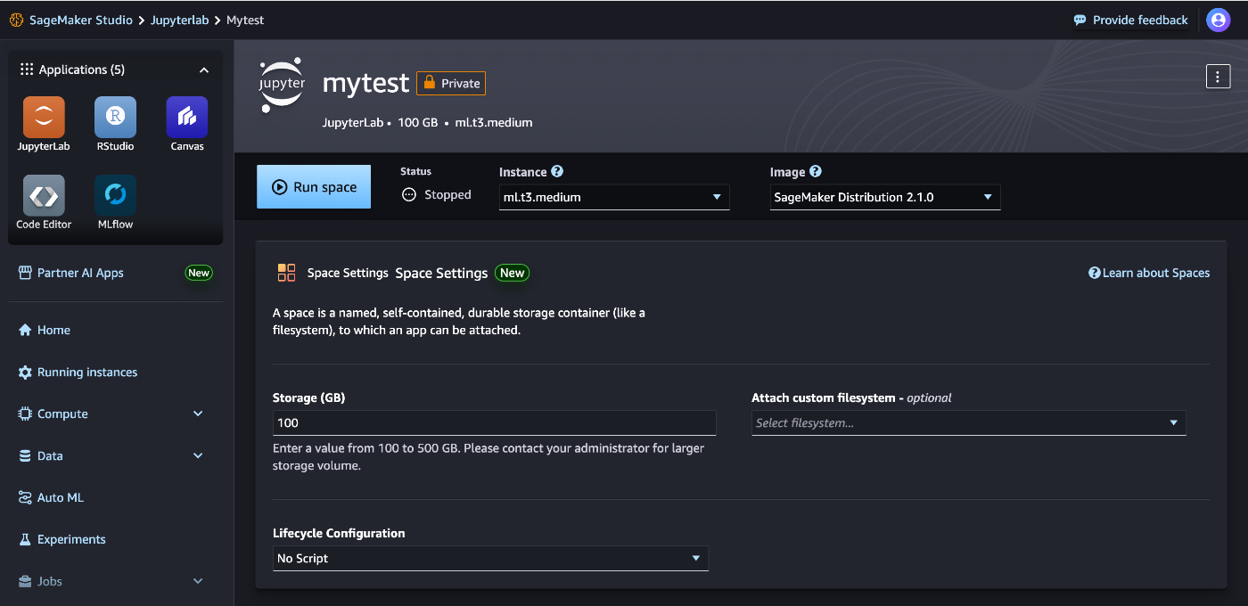Collapse the Applications panel chevron
Screen dimensions: 1248x606
click(x=204, y=70)
